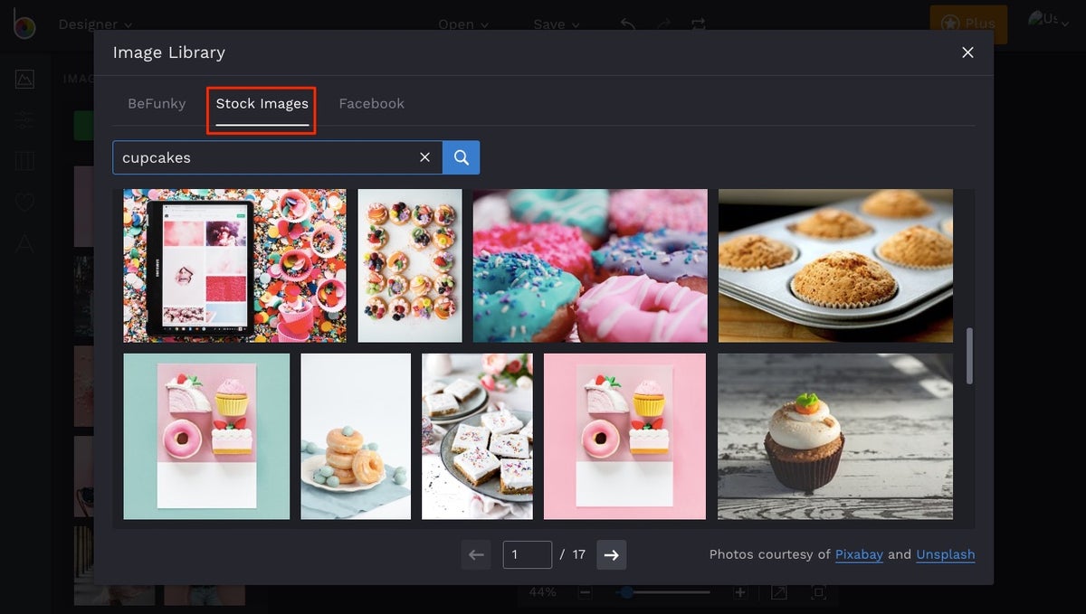1086x614 pixels.
Task: Select the adjustments sliders icon in sidebar
Action: (x=23, y=119)
